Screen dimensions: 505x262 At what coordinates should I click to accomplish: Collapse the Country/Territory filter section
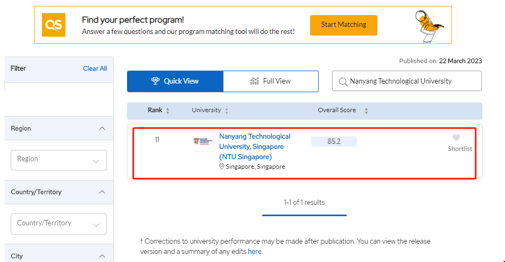(102, 192)
